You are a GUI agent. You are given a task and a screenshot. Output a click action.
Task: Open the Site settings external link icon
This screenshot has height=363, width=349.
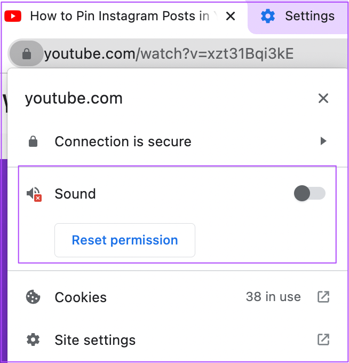pyautogui.click(x=323, y=340)
